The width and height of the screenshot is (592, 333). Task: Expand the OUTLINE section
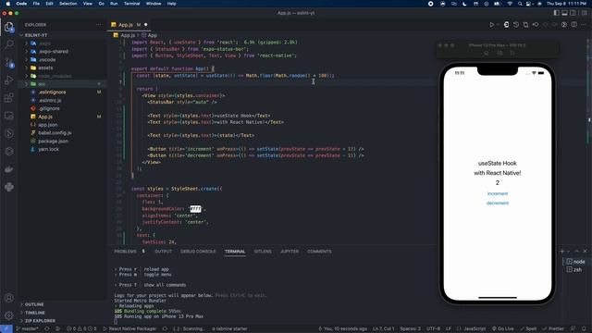pos(34,304)
